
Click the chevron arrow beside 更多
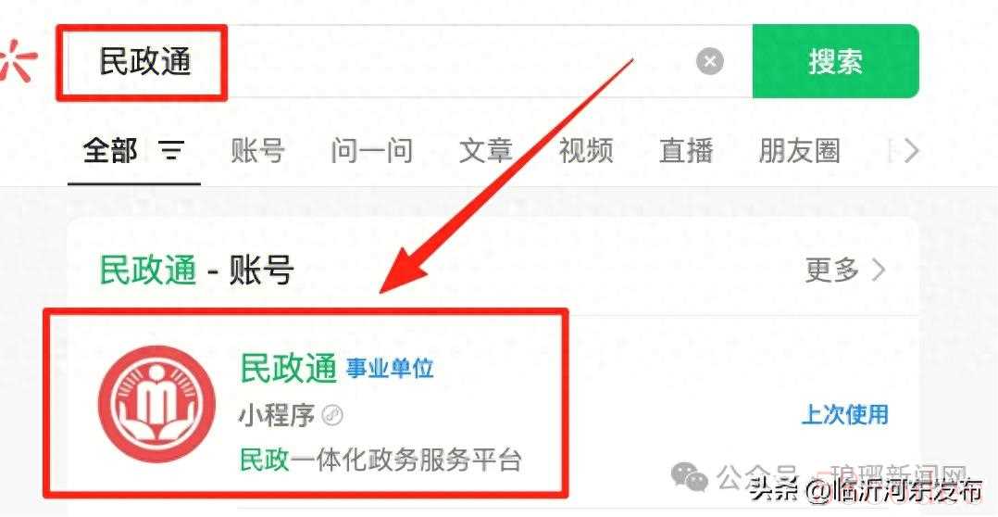(879, 271)
